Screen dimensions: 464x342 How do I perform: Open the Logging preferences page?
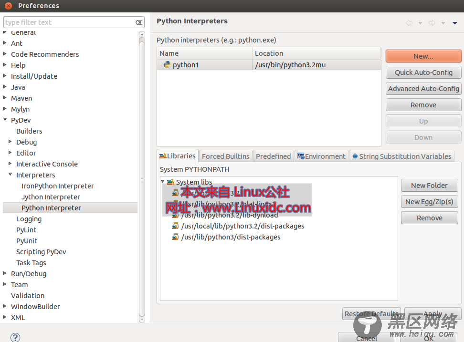tap(29, 219)
